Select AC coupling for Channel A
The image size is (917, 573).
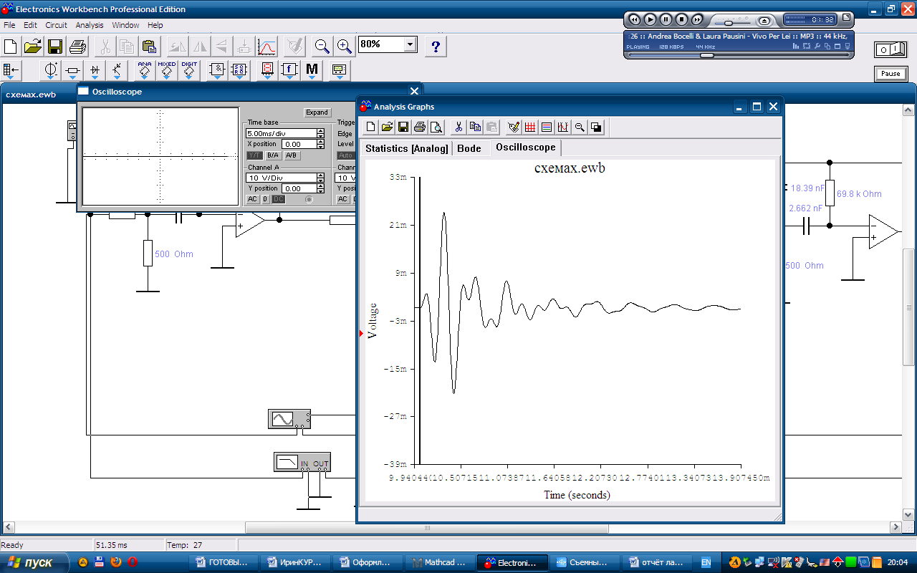pyautogui.click(x=252, y=199)
